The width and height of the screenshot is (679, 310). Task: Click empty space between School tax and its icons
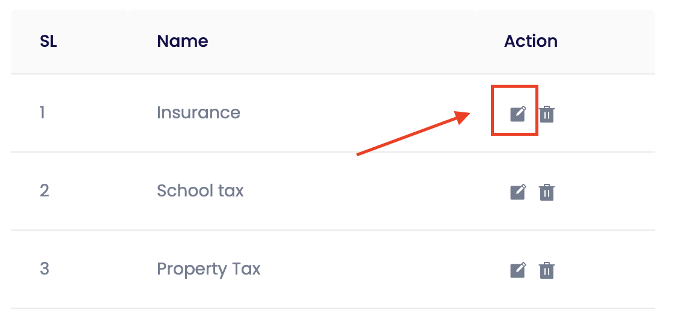[x=377, y=191]
